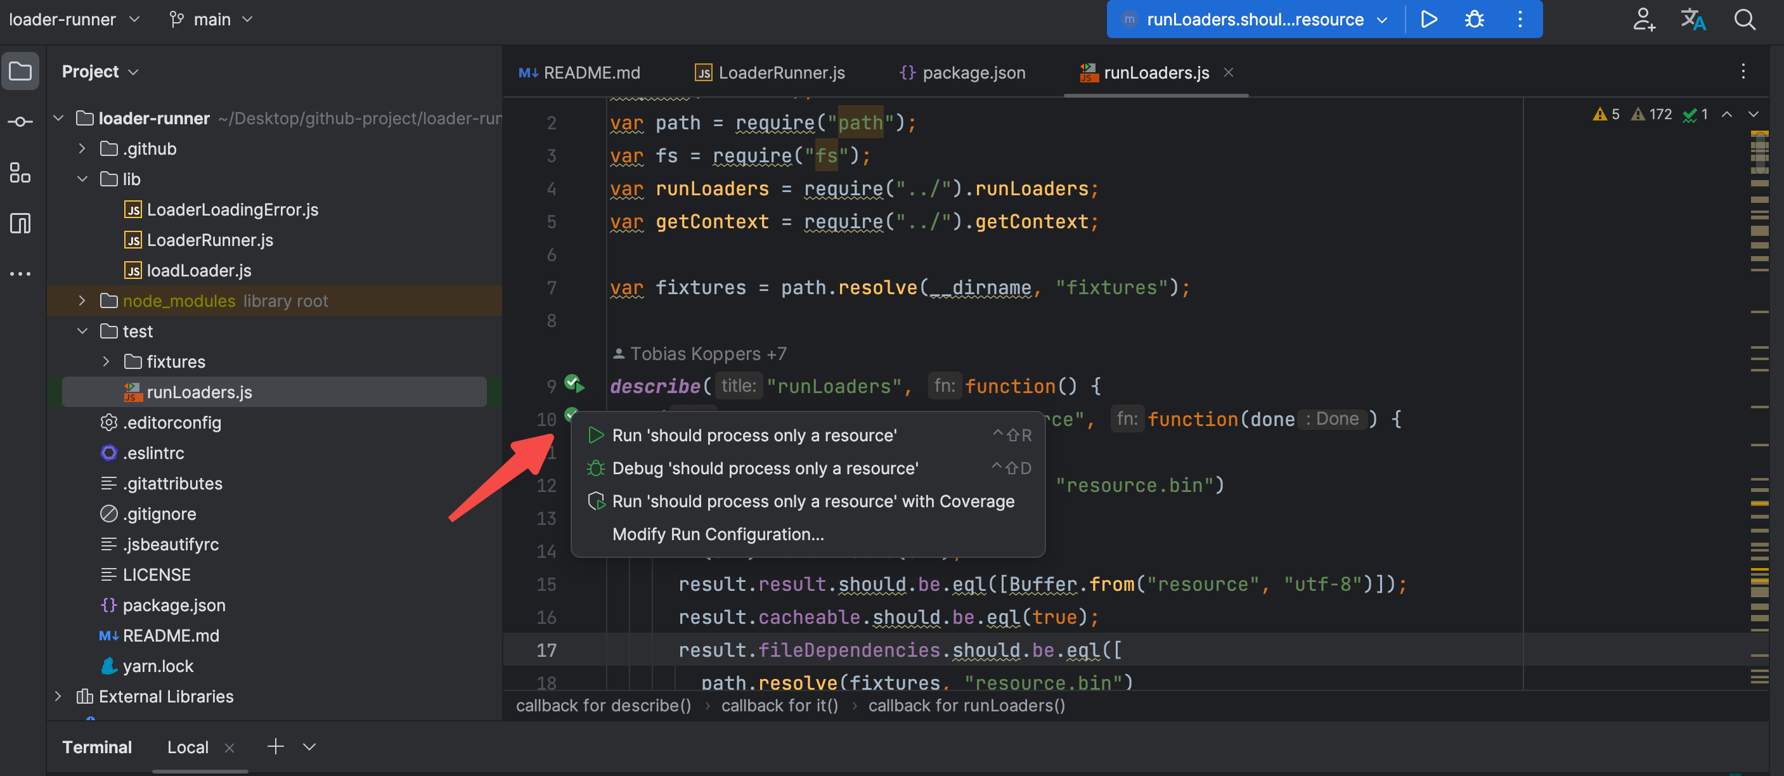Choose Modify Run Configuration menu entry
This screenshot has height=776, width=1784.
click(718, 534)
